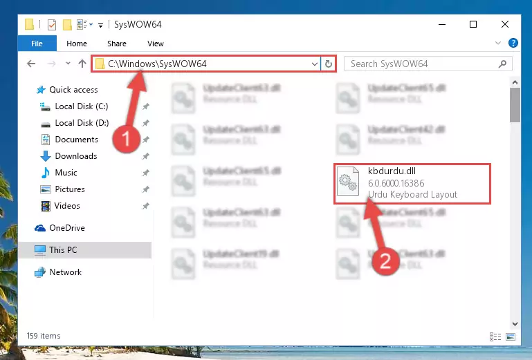Click the pin icon beside Local Disk (C:)
This screenshot has height=360, width=532.
[145, 106]
